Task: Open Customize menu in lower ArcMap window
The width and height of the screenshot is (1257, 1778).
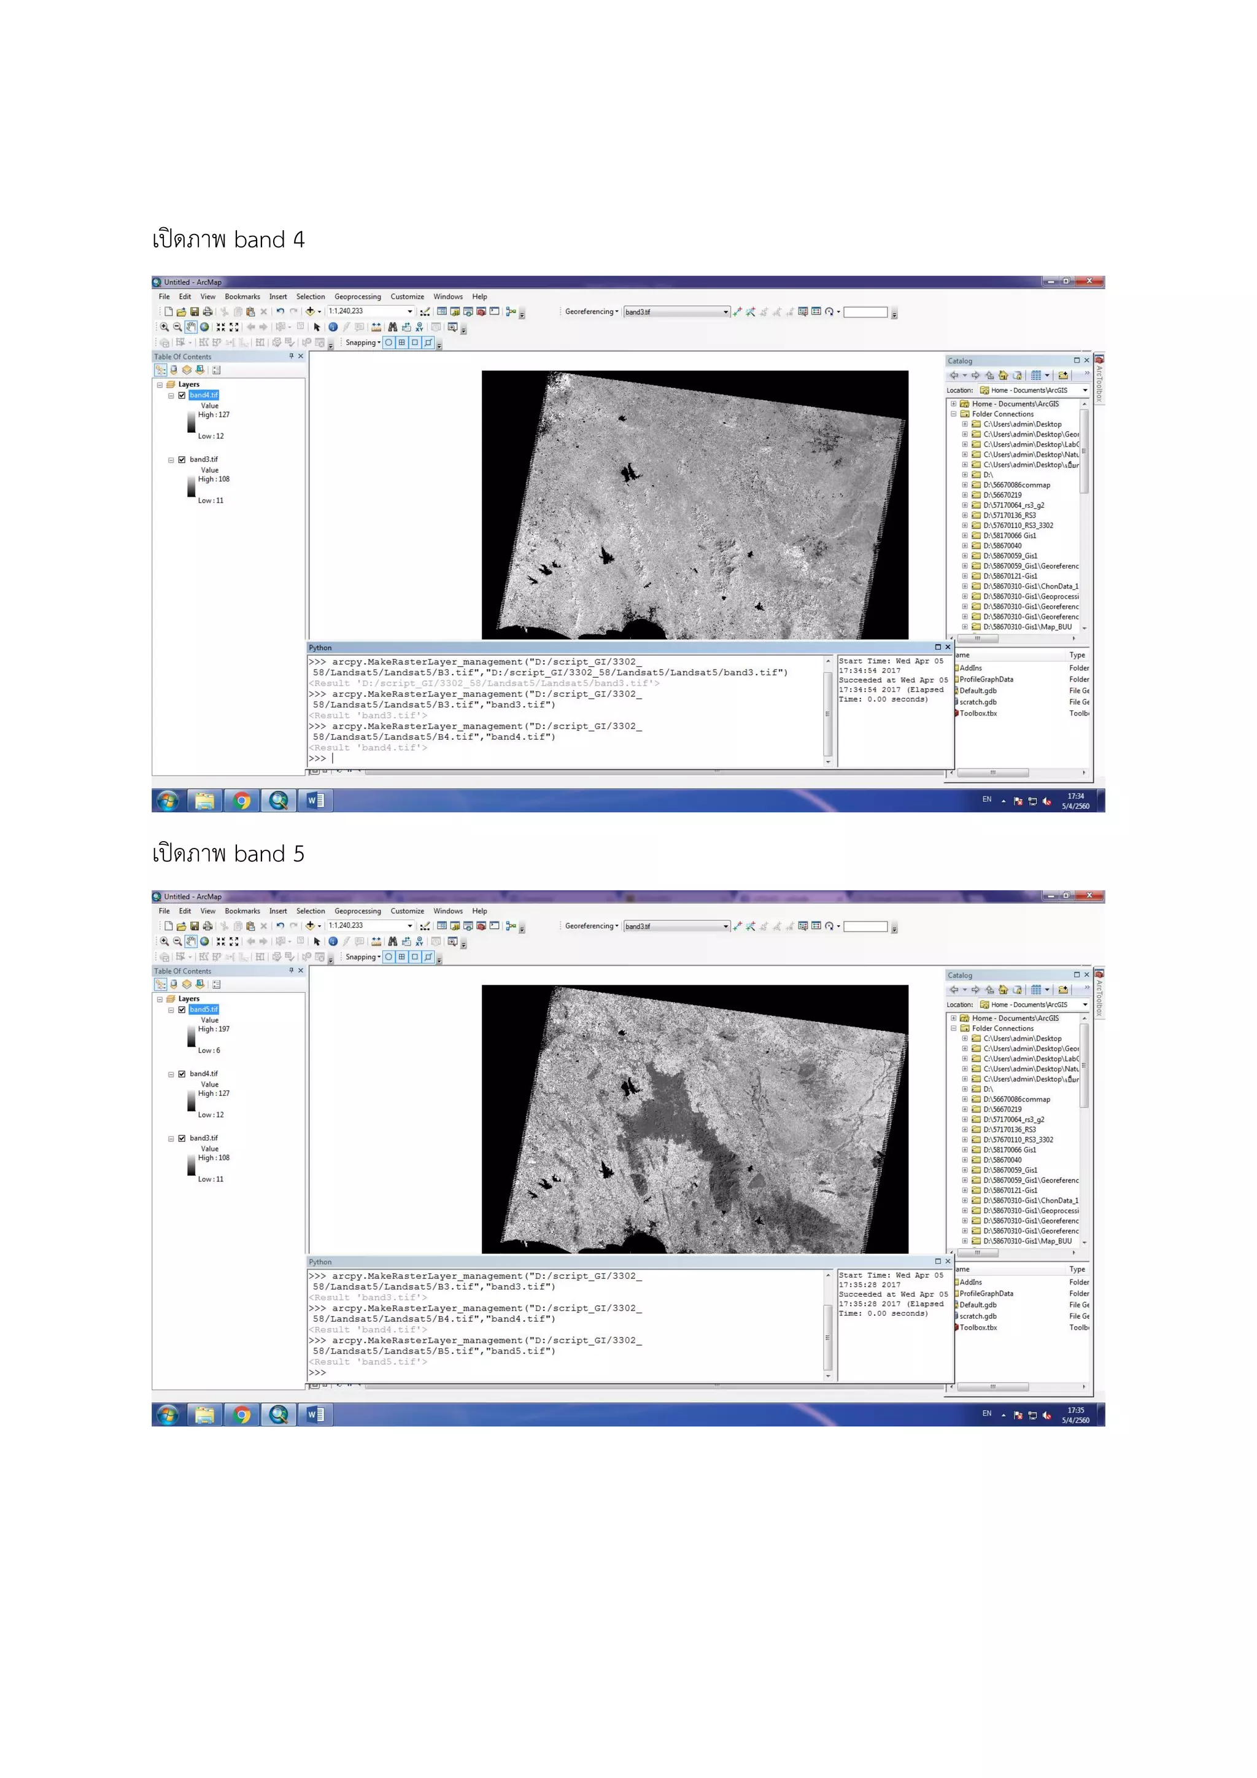Action: pos(407,910)
